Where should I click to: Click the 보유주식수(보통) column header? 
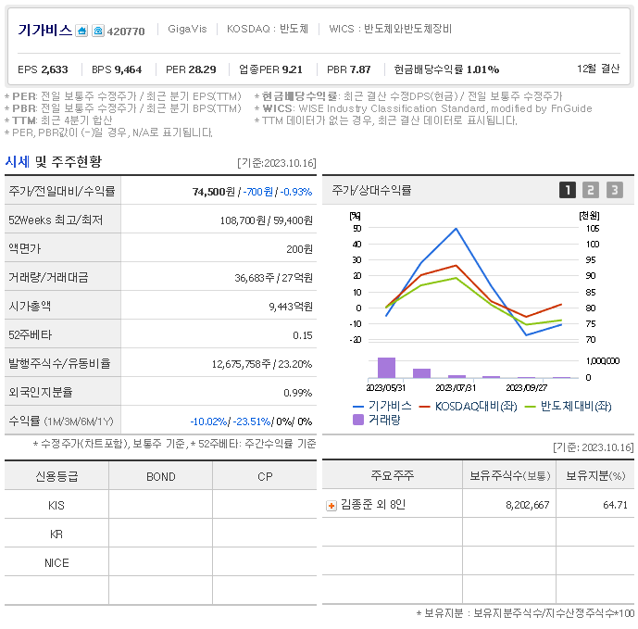(x=510, y=475)
